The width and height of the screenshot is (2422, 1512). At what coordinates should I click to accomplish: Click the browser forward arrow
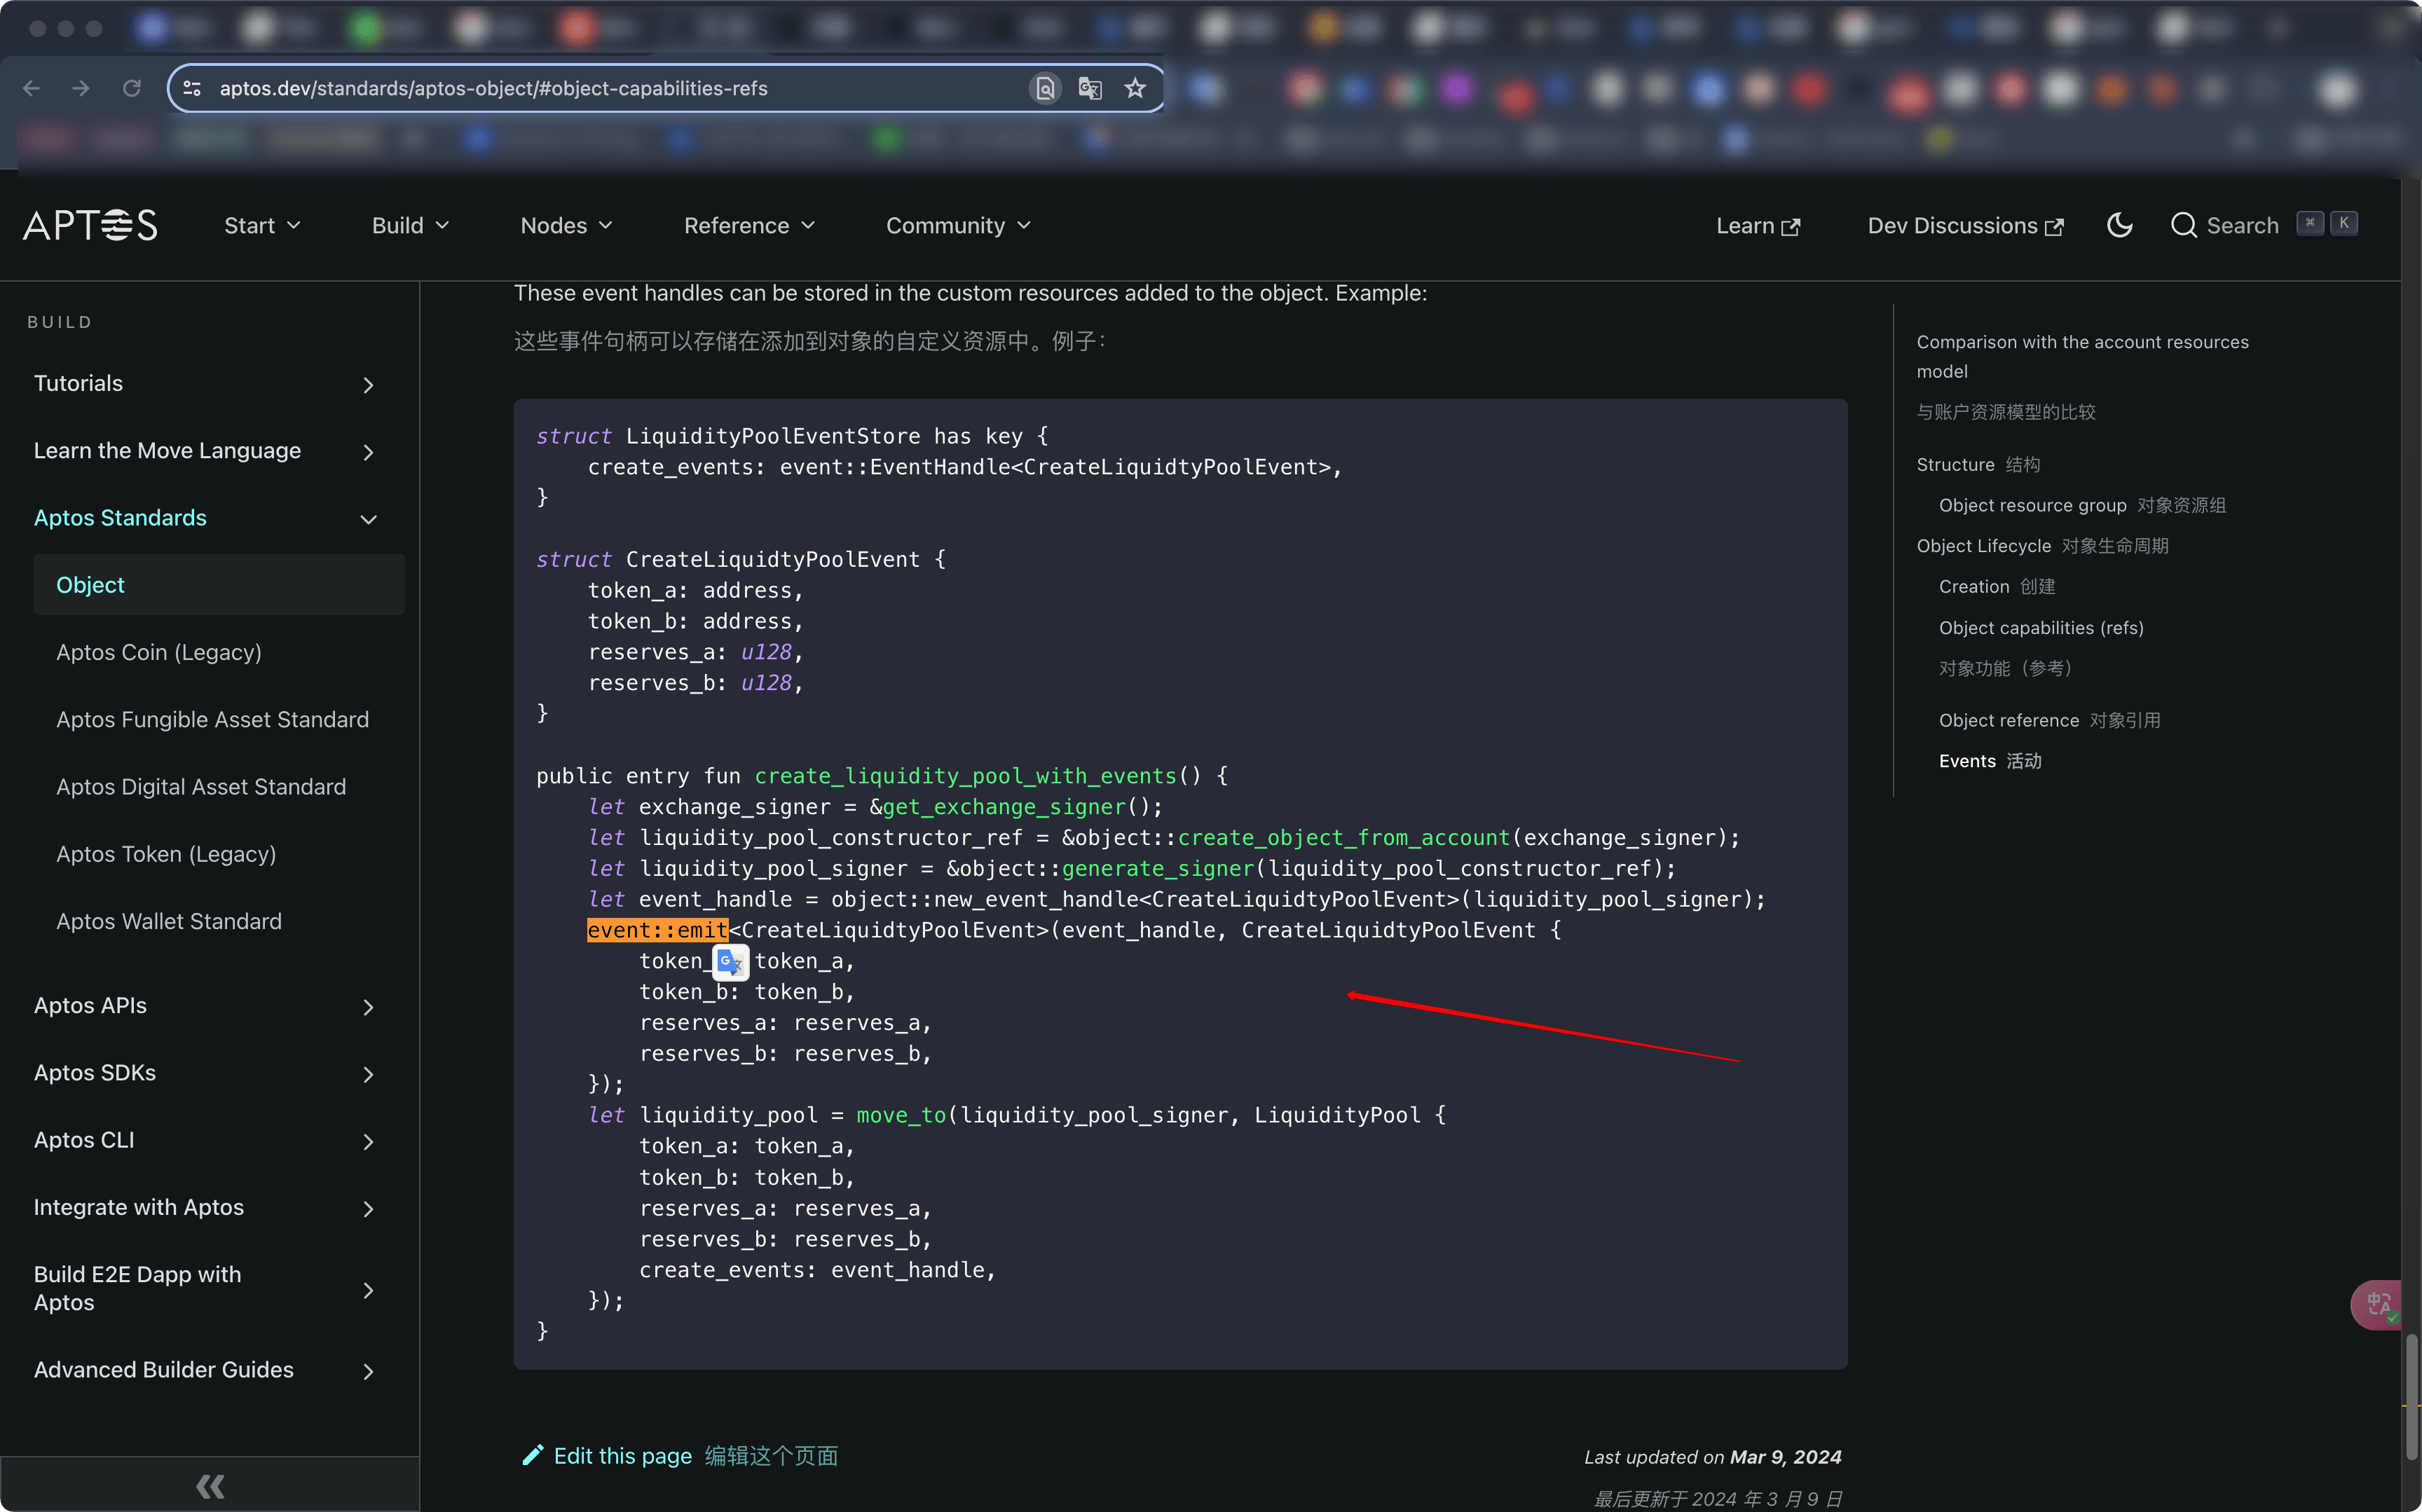tap(81, 88)
